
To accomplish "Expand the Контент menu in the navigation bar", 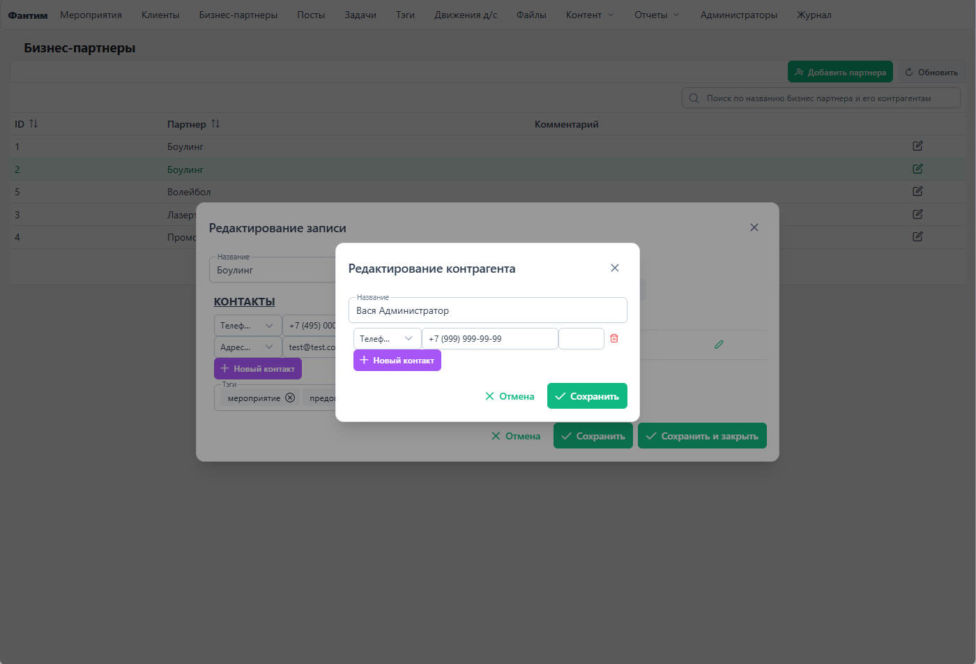I will (589, 14).
